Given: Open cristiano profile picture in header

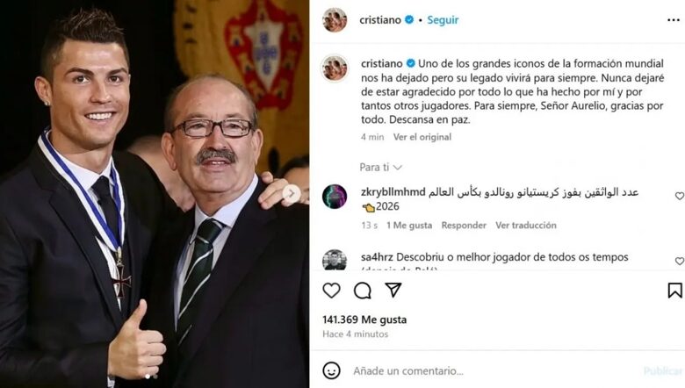Looking at the screenshot, I should coord(335,20).
